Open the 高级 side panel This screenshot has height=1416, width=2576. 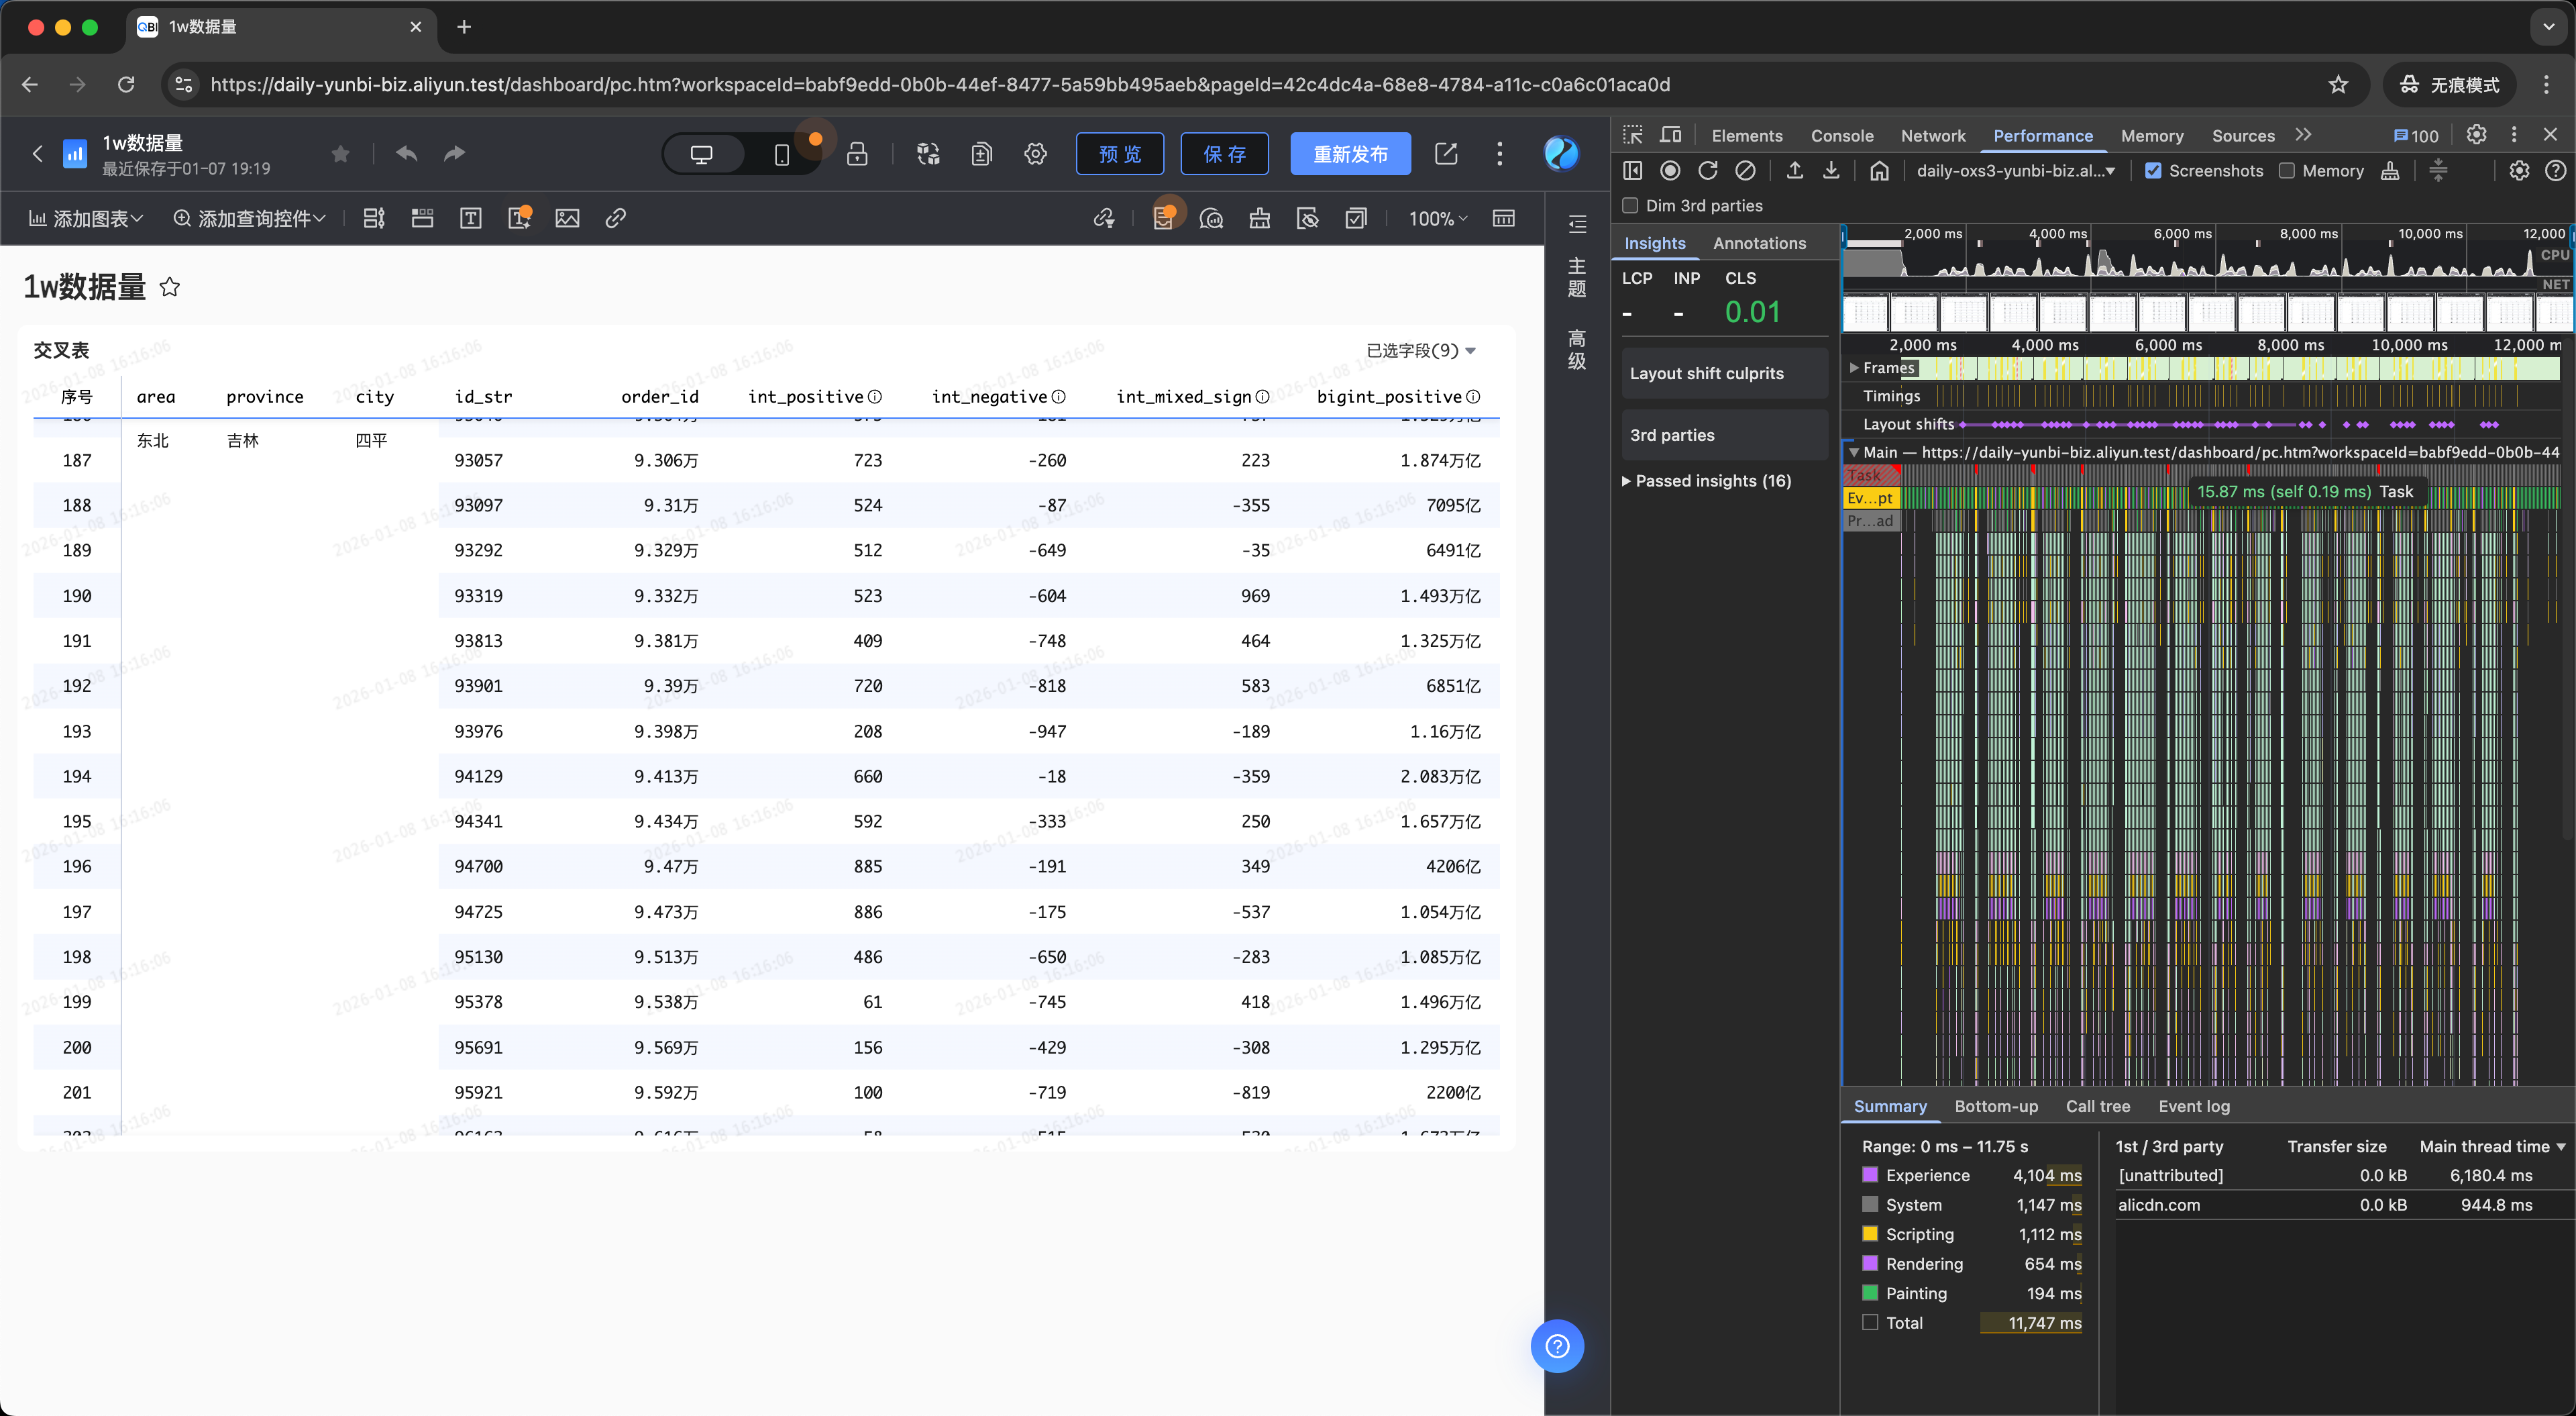coord(1577,349)
